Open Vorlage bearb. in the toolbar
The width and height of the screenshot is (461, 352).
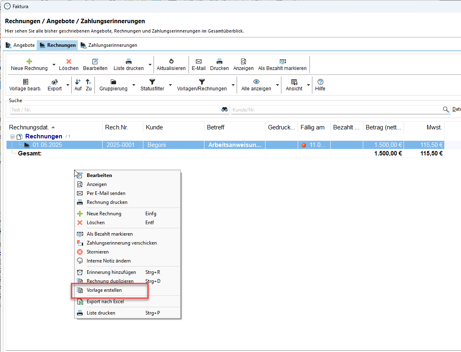point(25,82)
